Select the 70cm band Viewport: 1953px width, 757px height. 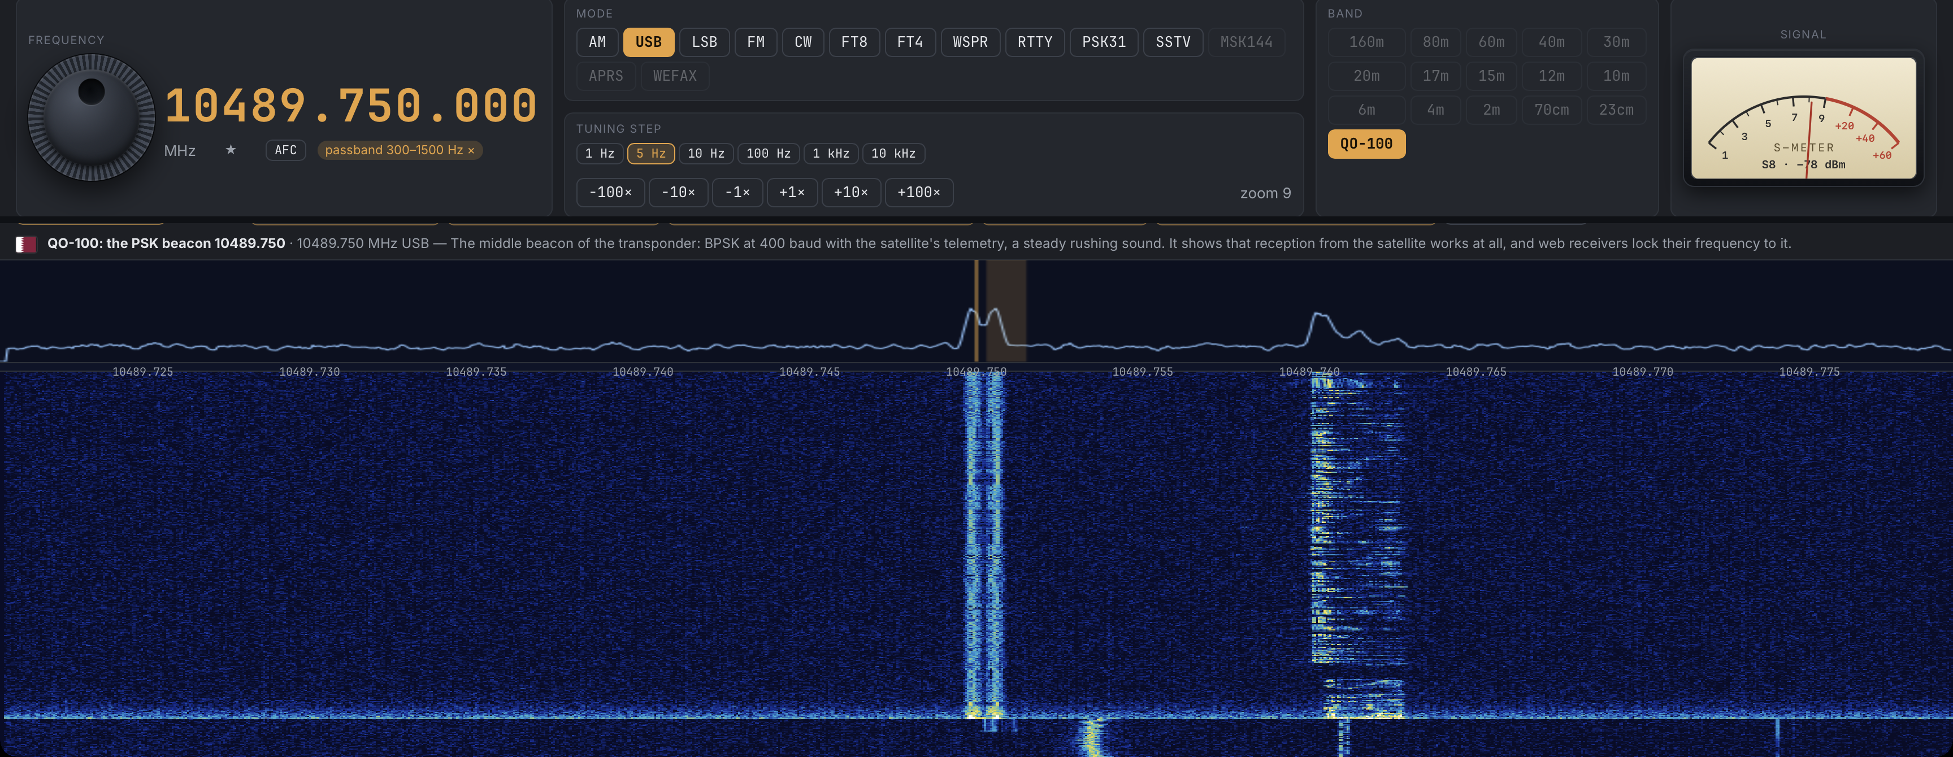click(x=1551, y=110)
